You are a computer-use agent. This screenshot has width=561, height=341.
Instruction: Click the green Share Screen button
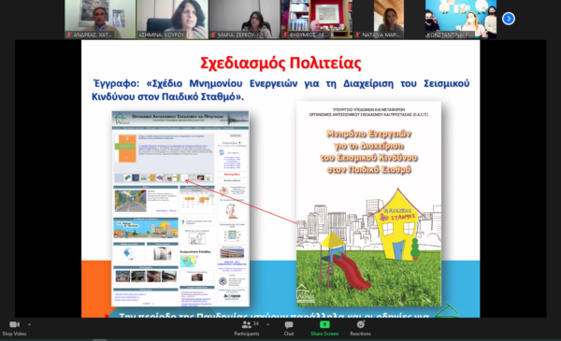pyautogui.click(x=324, y=328)
